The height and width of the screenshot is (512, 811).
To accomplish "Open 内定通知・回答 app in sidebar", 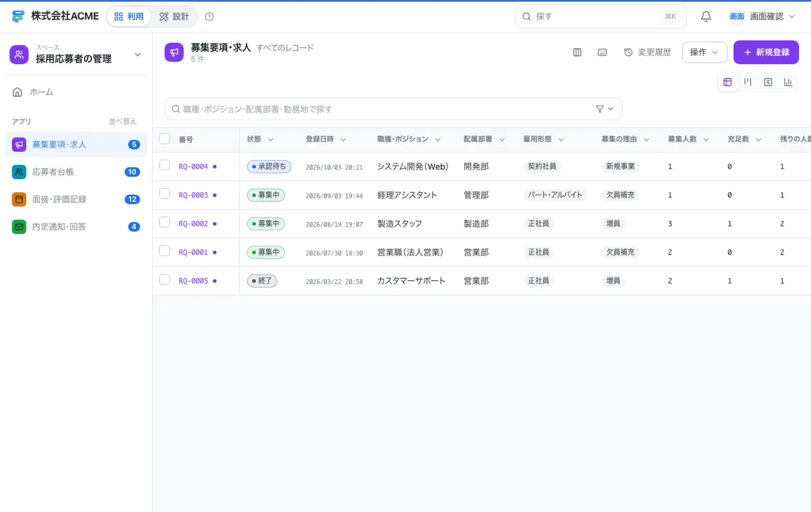I will click(76, 227).
